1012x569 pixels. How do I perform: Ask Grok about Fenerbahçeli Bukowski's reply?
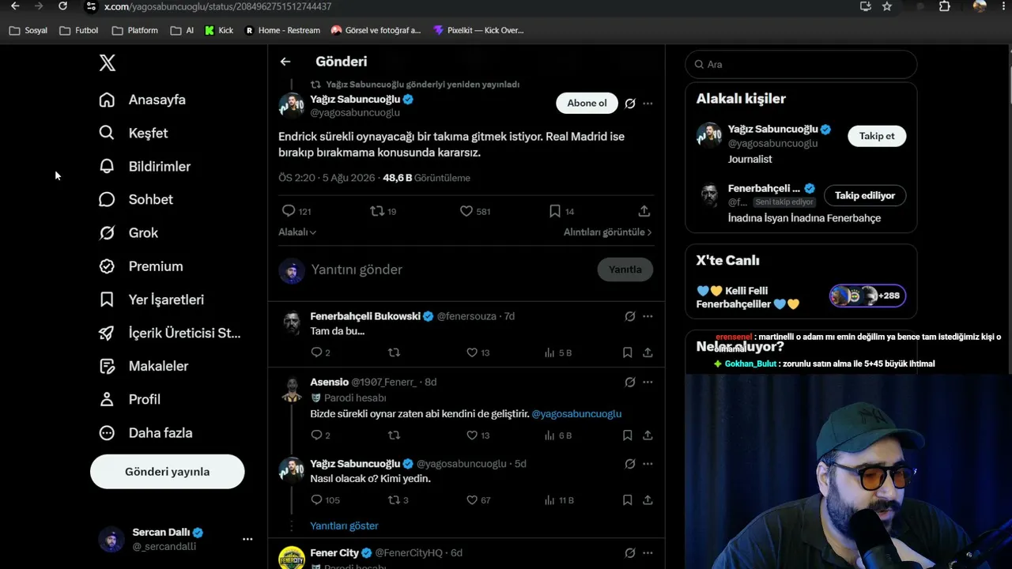pyautogui.click(x=630, y=316)
